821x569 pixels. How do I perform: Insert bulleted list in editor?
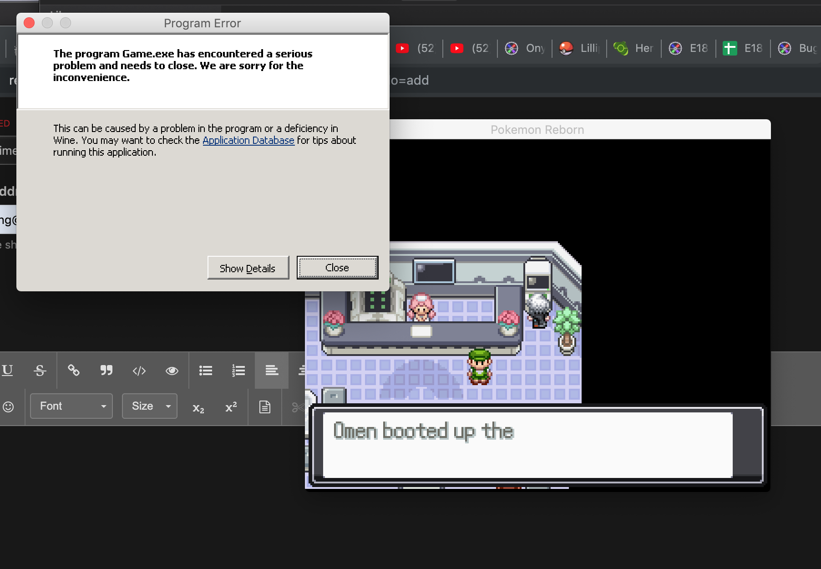(x=206, y=371)
